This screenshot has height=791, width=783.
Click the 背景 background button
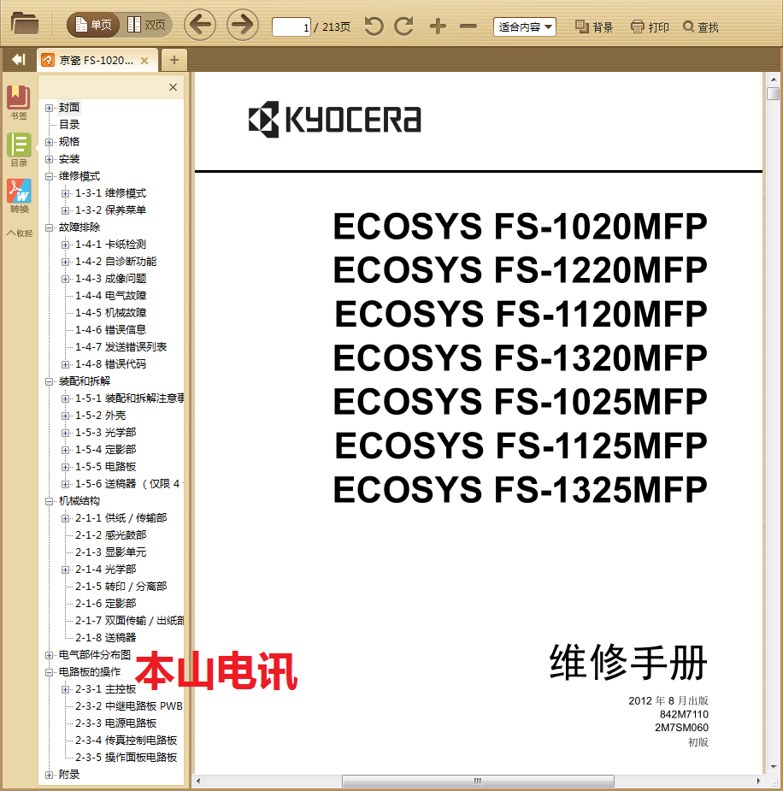click(594, 27)
